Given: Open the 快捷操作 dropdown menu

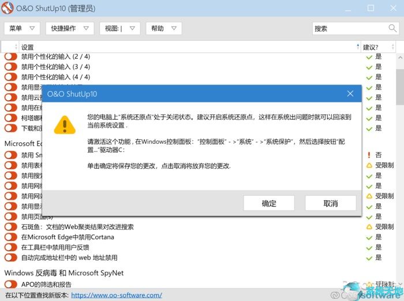Looking at the screenshot, I should [70, 28].
